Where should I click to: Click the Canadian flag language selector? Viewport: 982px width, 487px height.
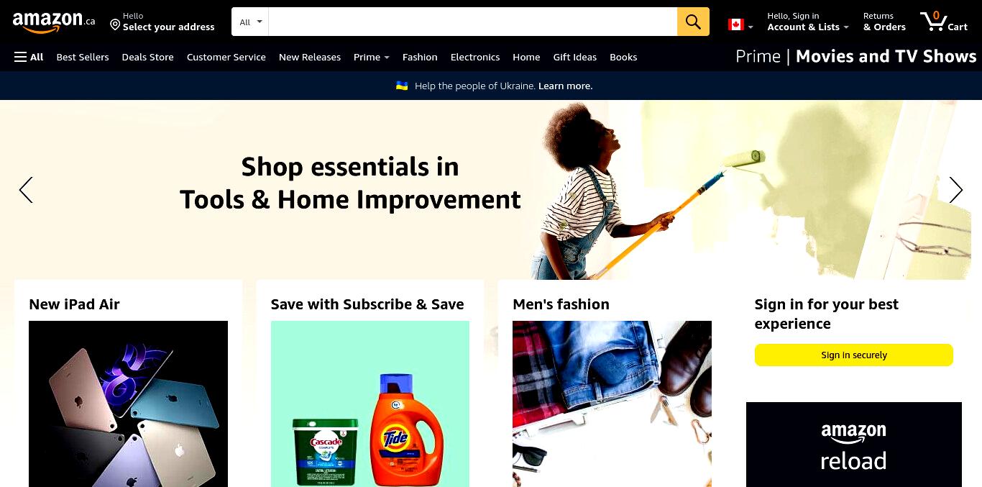[x=740, y=25]
